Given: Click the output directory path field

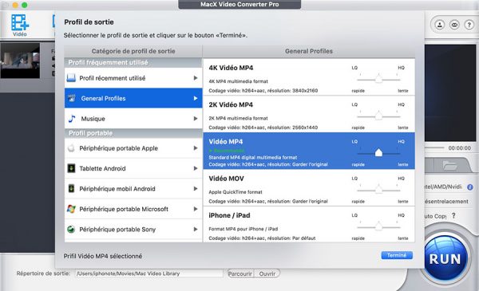Looking at the screenshot, I should click(x=149, y=273).
